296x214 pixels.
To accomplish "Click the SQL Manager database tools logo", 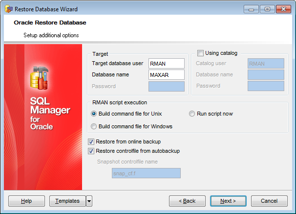I will pyautogui.click(x=40, y=78).
